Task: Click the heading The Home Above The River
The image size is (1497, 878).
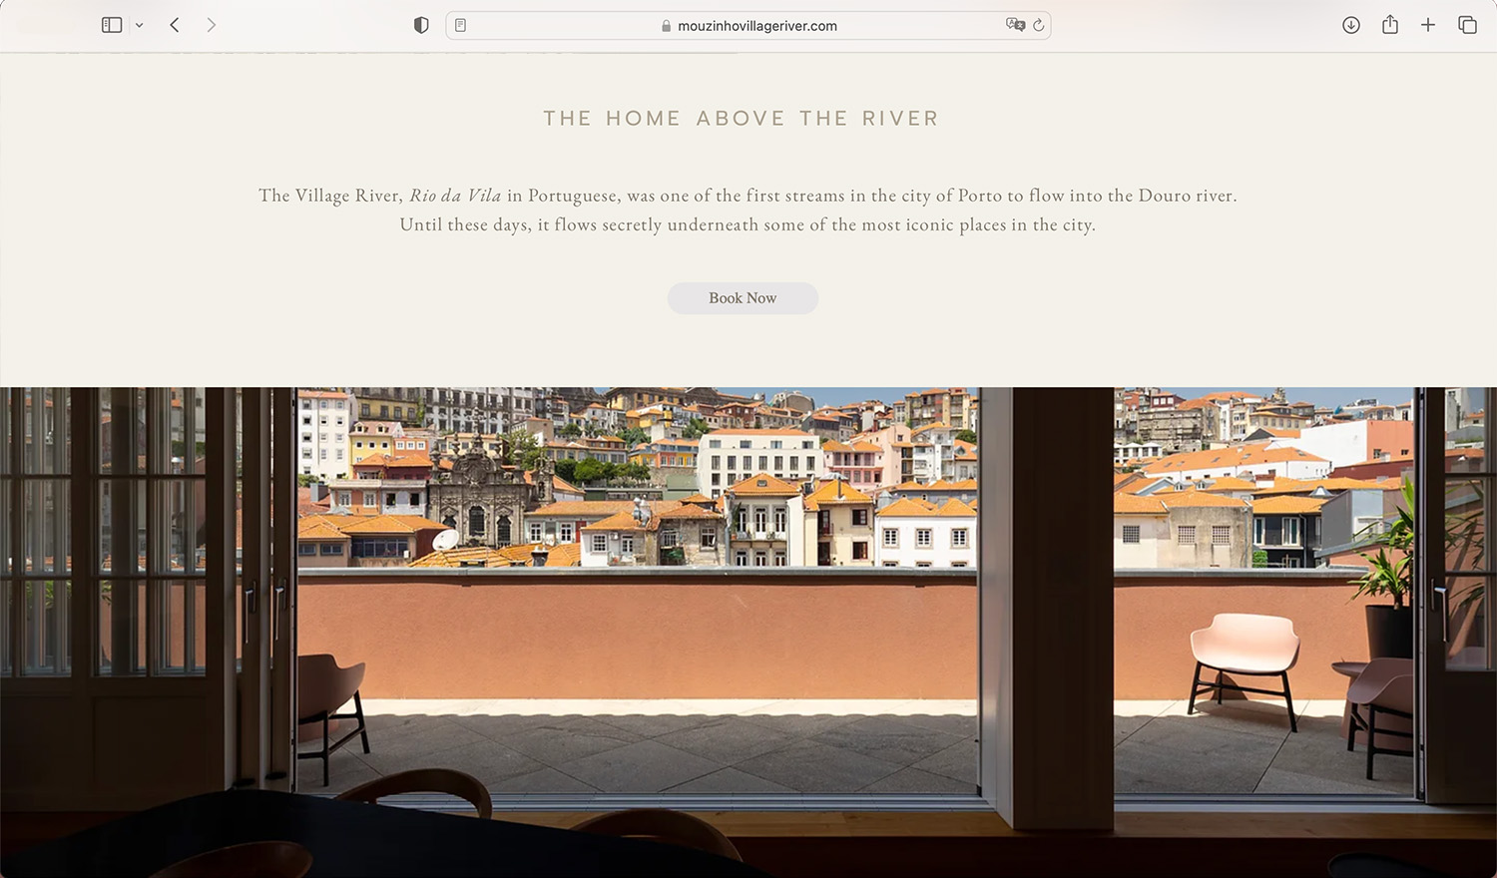Action: point(742,119)
